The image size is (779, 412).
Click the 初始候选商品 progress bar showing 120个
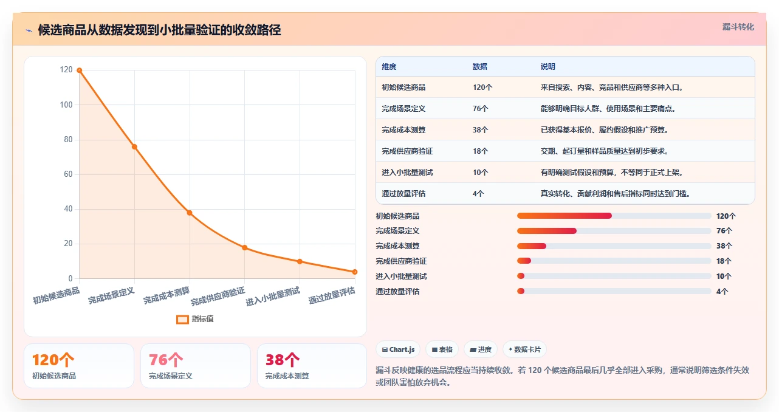pos(614,216)
